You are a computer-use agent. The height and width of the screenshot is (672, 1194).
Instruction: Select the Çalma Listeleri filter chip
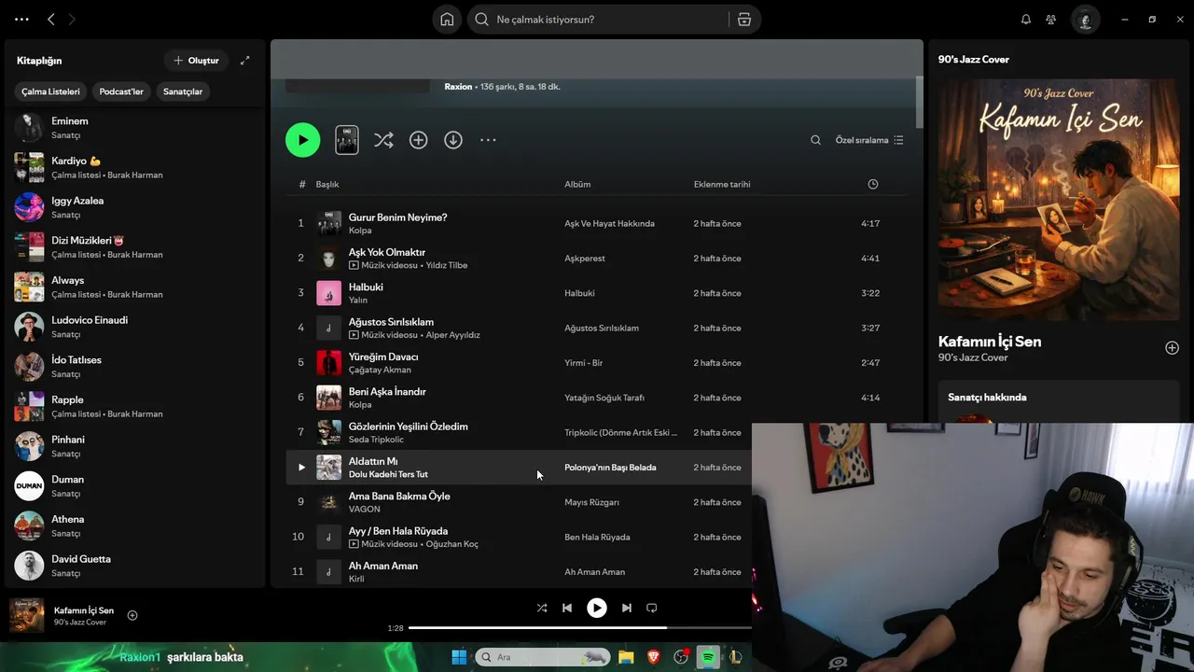pyautogui.click(x=51, y=91)
